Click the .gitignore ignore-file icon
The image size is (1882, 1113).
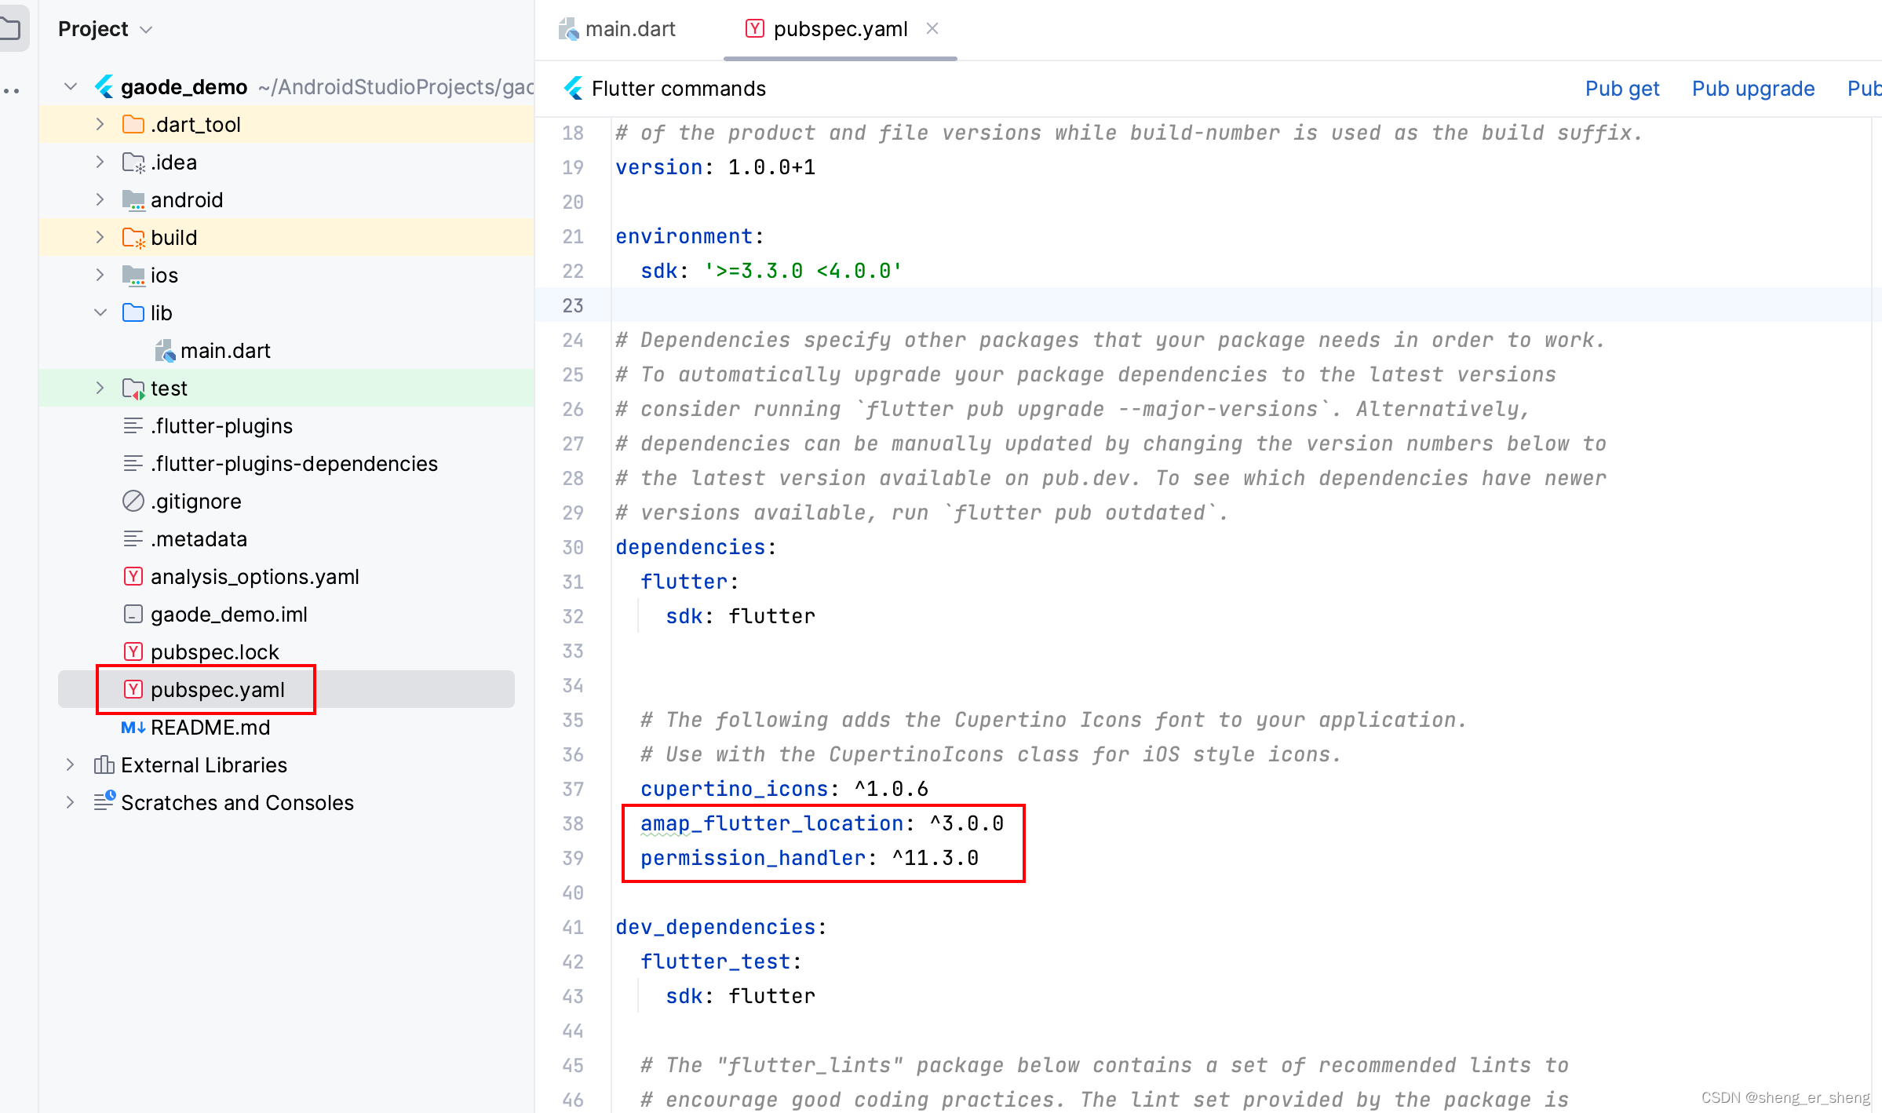coord(133,501)
